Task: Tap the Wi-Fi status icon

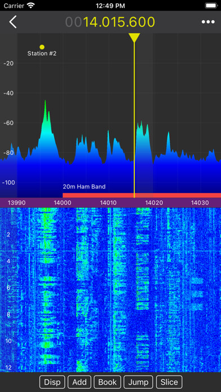Action: [x=31, y=5]
